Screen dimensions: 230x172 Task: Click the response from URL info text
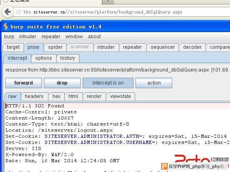coord(117,70)
